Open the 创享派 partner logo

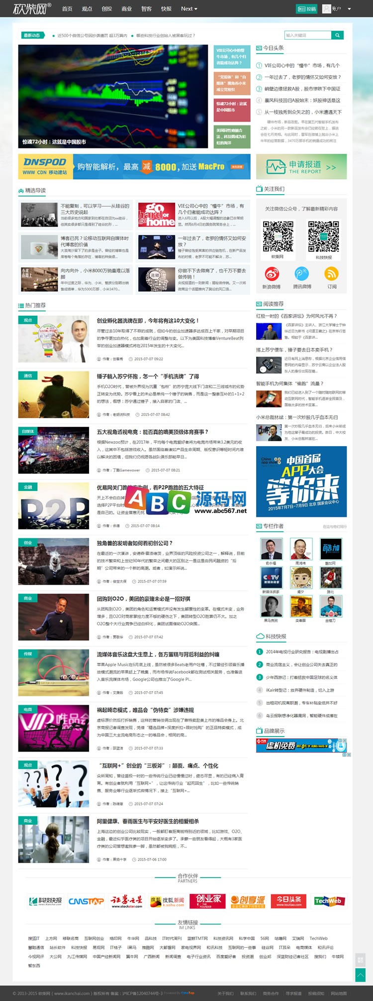click(248, 901)
